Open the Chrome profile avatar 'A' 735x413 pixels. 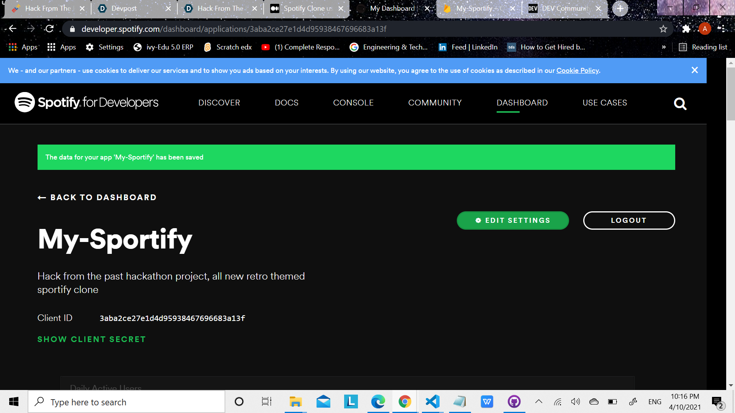point(704,29)
